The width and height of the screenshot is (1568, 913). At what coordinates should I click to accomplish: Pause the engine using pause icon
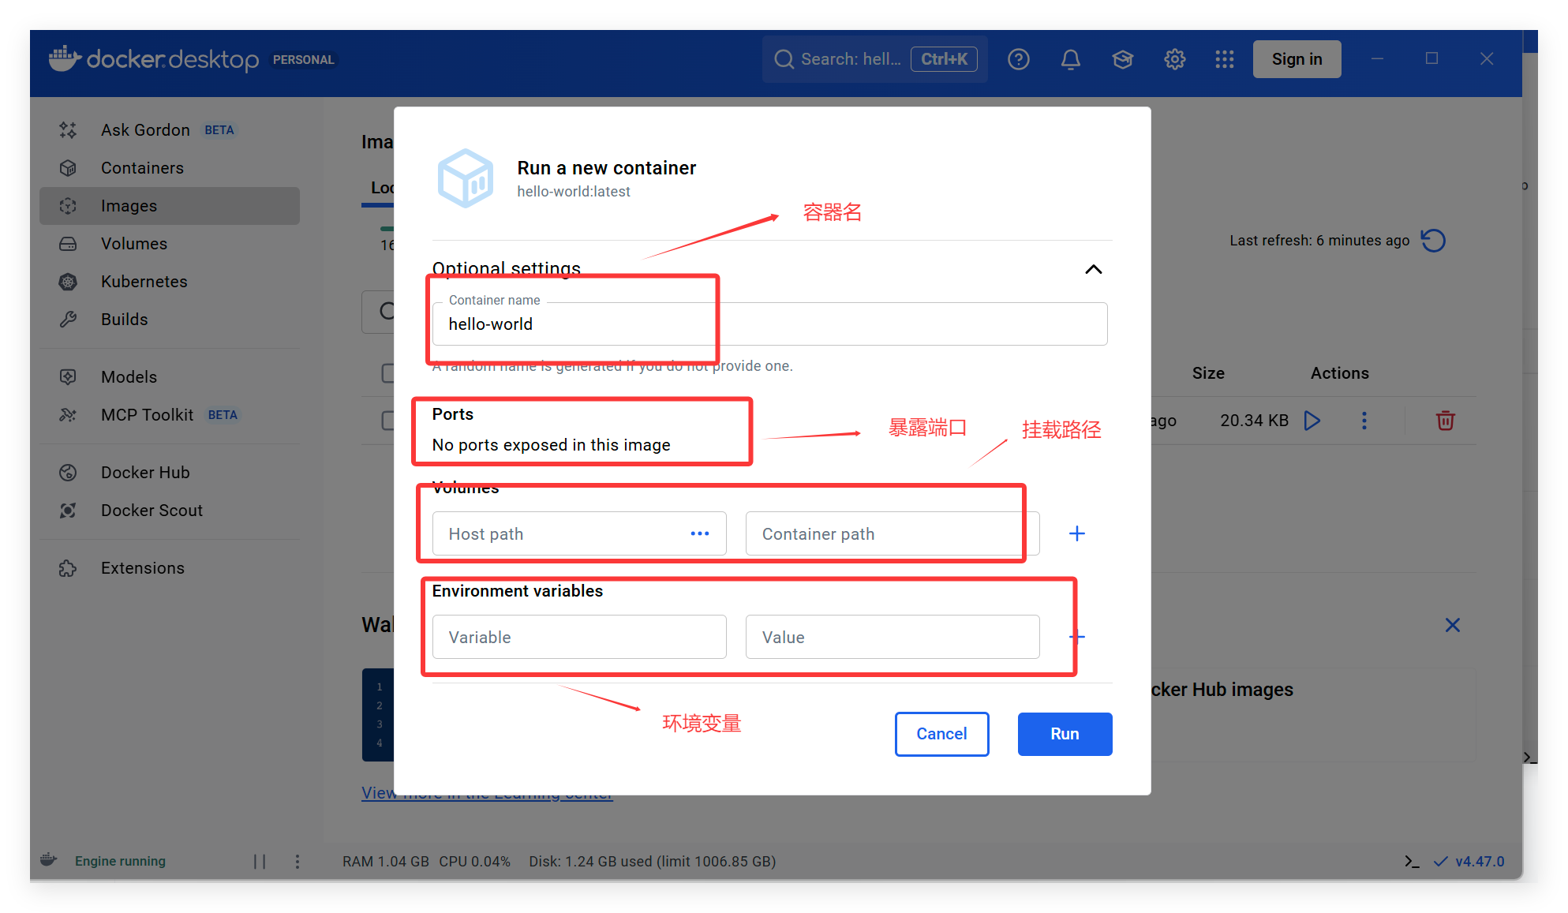coord(259,862)
